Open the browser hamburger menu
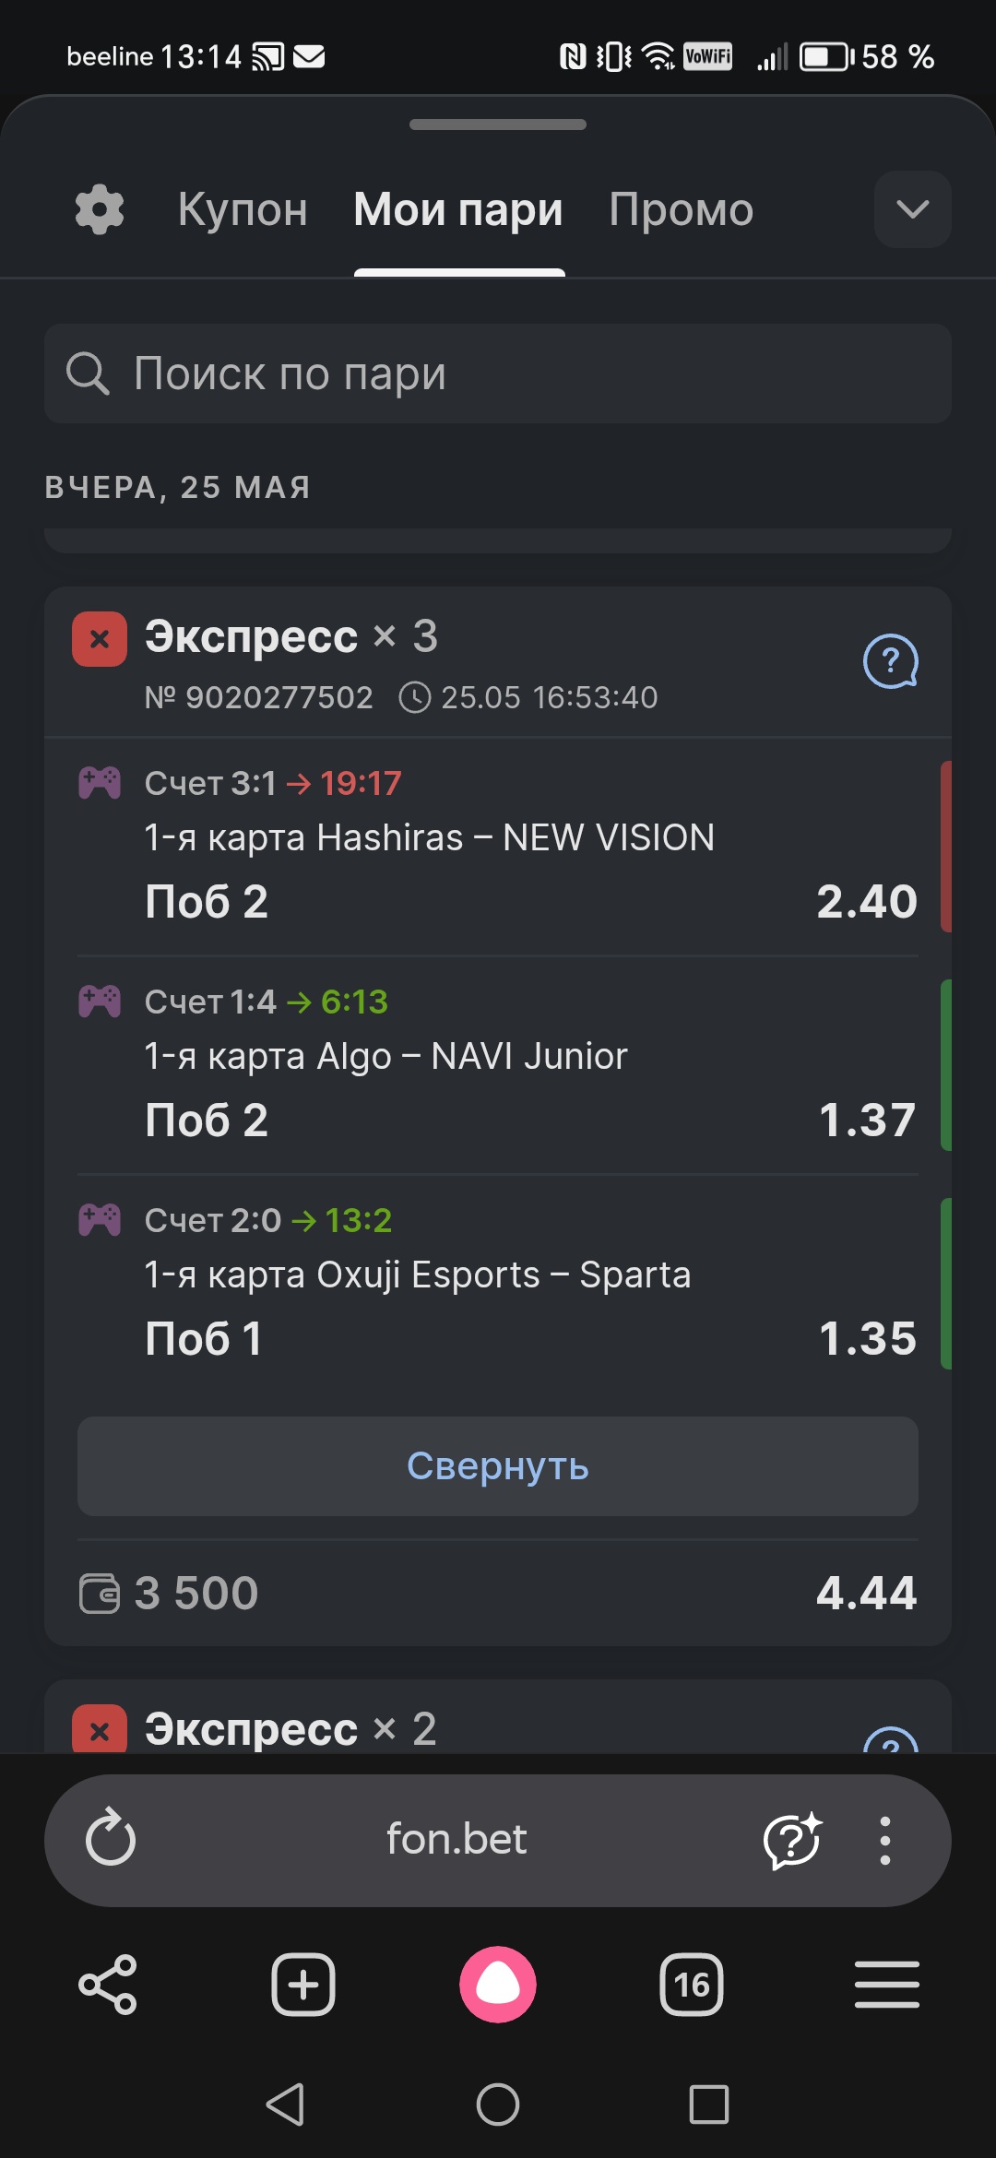Screen dimensions: 996x2158 tap(886, 1984)
